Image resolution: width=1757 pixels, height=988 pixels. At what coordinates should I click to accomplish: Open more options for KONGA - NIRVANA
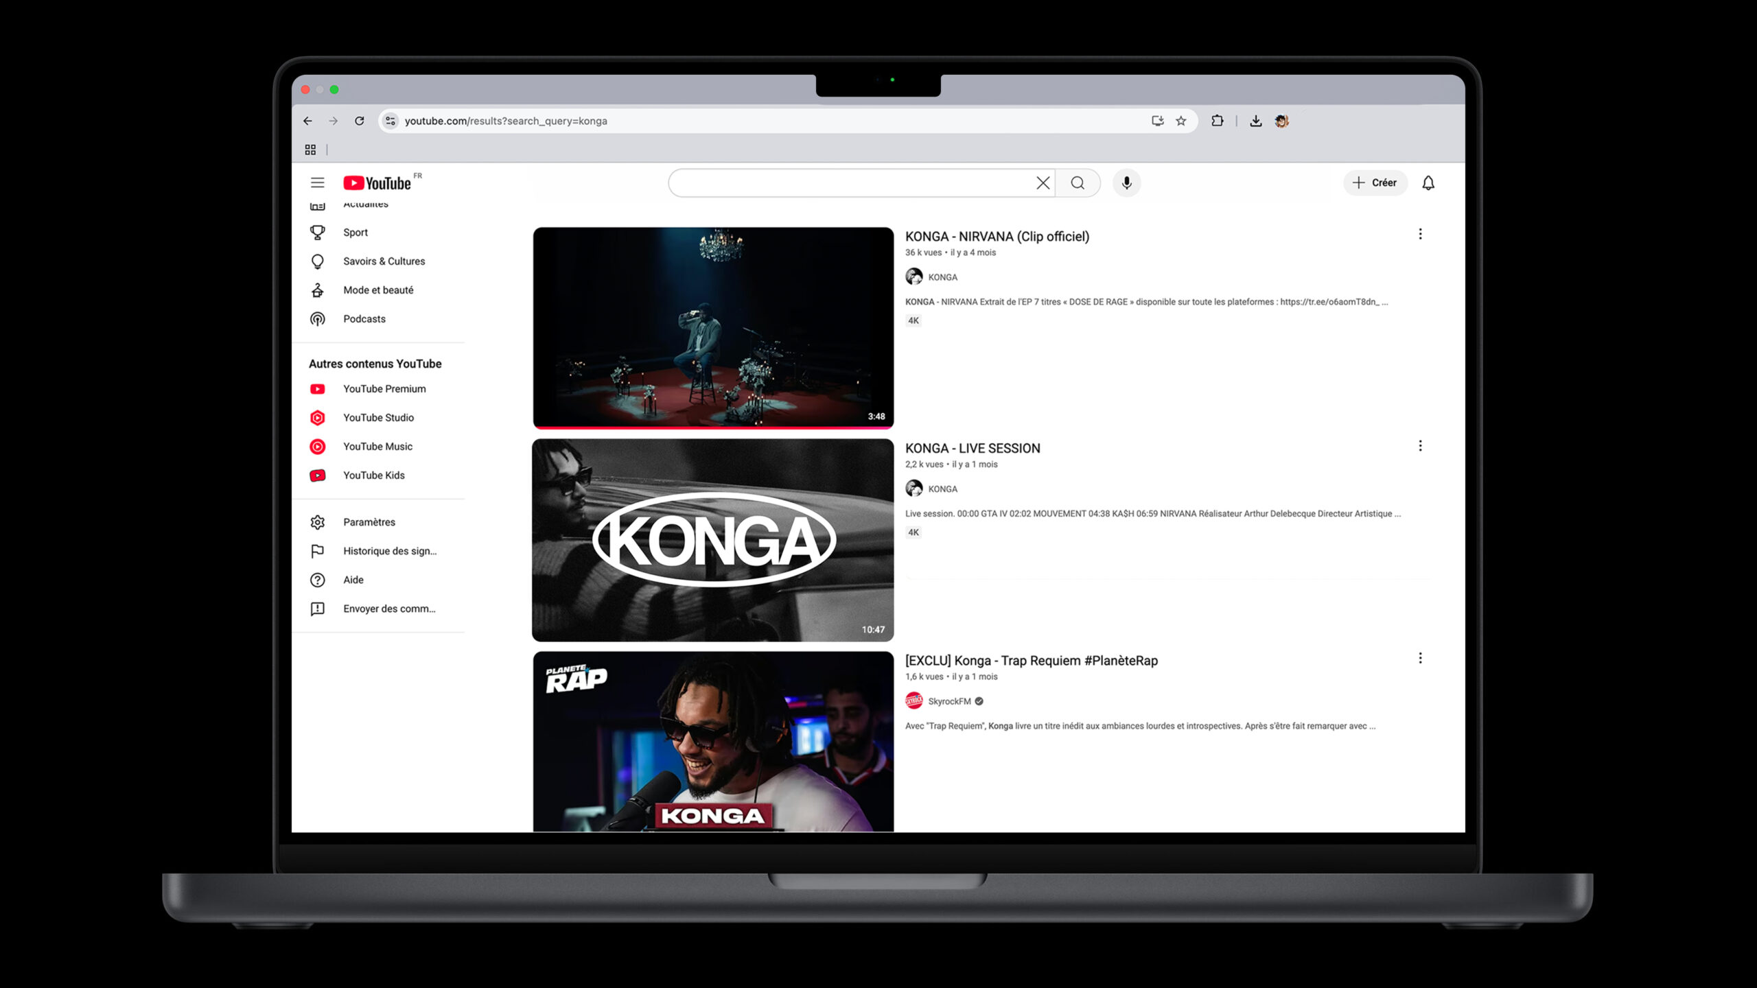point(1420,234)
